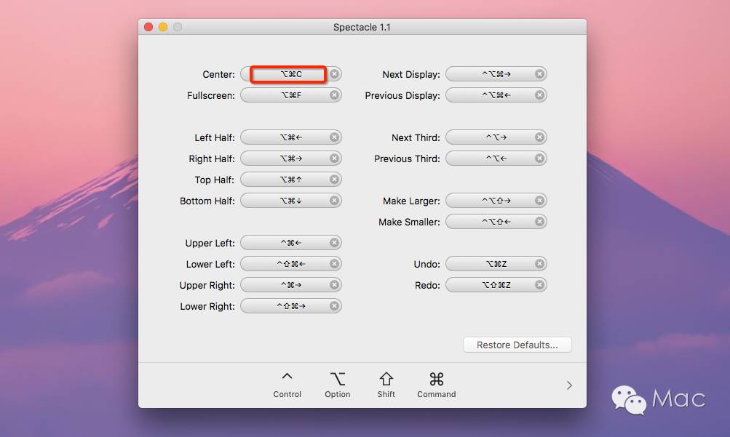Select the Next Third shortcut field
This screenshot has height=437, width=730.
(x=496, y=137)
